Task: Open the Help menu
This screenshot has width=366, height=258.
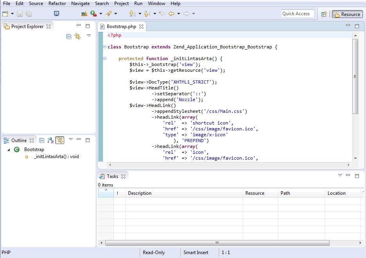Action: pos(175,4)
